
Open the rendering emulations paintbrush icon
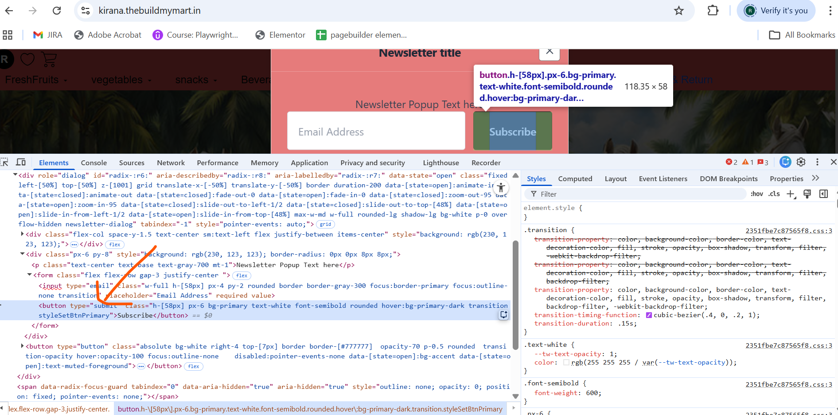(807, 194)
